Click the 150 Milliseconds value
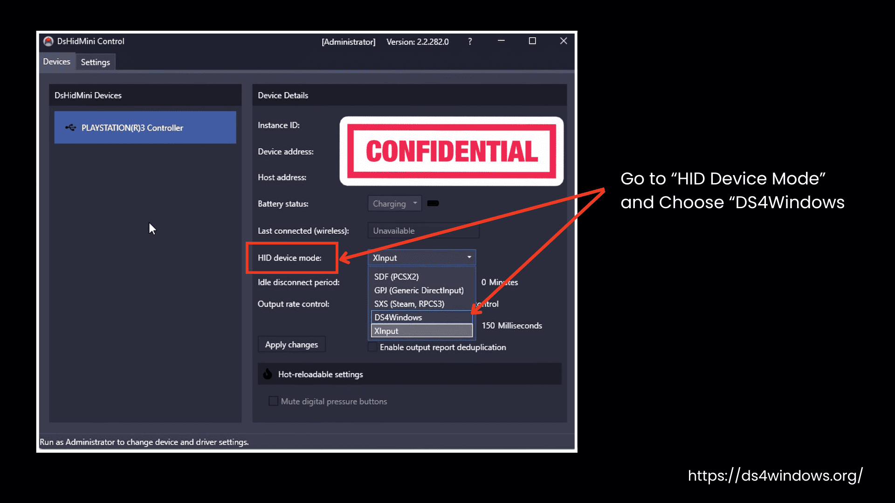Viewport: 895px width, 503px height. point(512,326)
